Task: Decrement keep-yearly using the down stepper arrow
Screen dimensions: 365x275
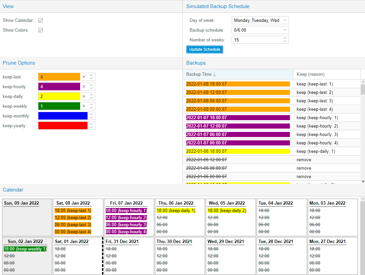Action: tap(92, 127)
